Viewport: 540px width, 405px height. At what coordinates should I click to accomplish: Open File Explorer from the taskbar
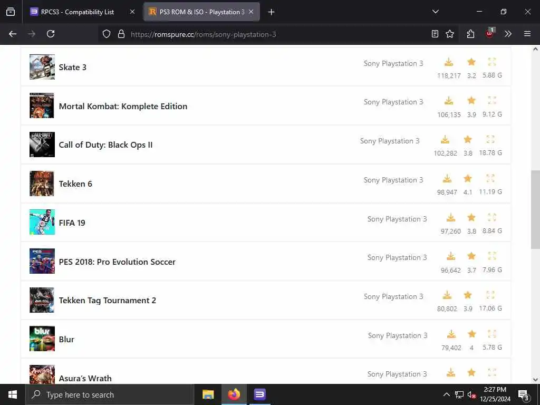coord(208,394)
